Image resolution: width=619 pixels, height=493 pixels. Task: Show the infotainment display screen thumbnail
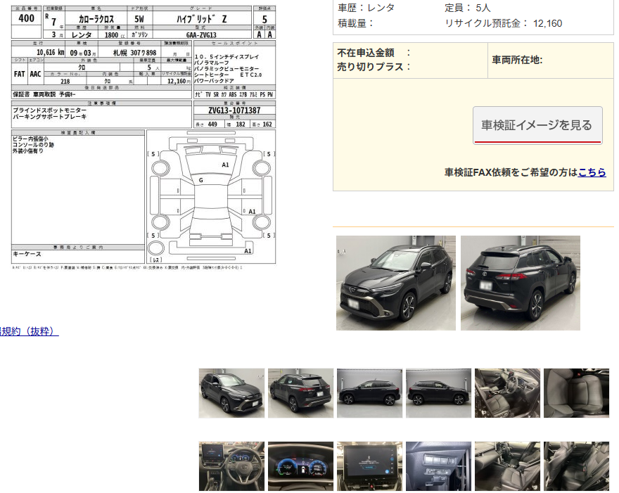(369, 466)
